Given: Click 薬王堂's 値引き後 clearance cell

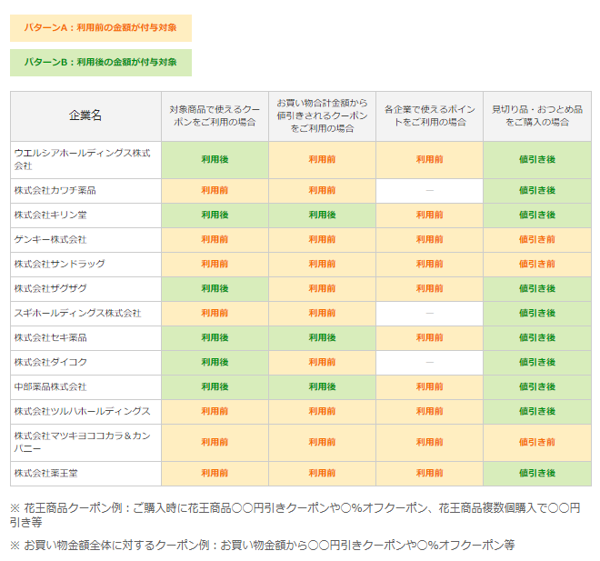Looking at the screenshot, I should click(x=537, y=474).
